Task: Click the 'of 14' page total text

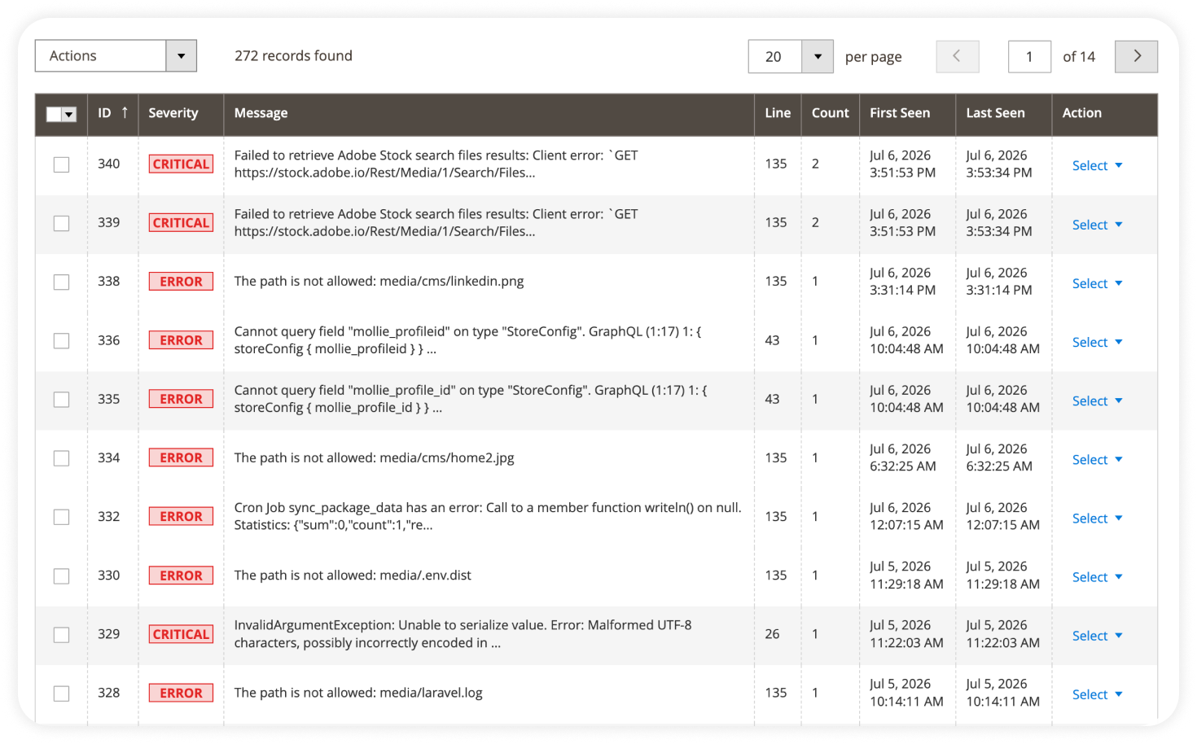Action: coord(1079,56)
